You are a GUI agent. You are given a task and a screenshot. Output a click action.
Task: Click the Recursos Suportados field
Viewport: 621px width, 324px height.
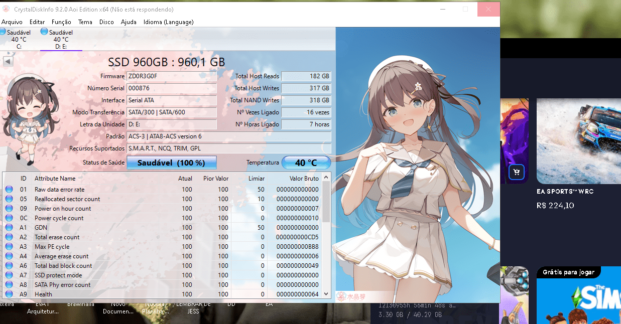[229, 148]
